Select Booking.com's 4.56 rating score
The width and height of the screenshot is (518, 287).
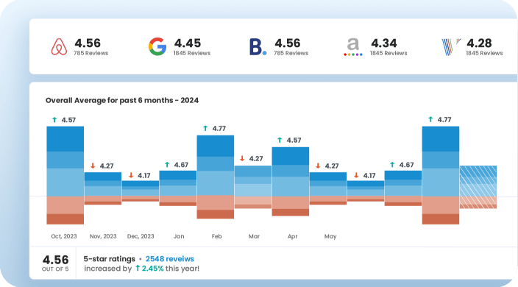tap(288, 43)
